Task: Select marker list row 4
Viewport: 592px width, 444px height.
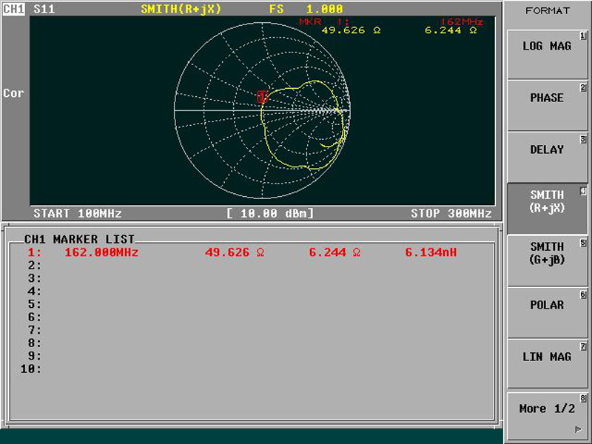Action: (252, 291)
